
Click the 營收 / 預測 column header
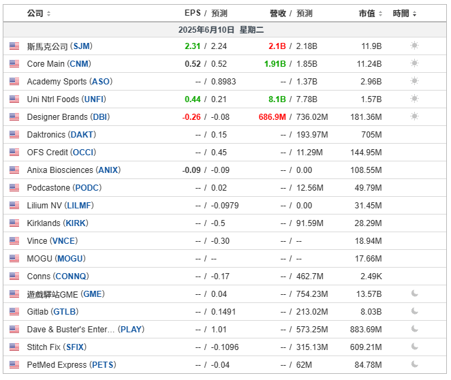coord(291,13)
